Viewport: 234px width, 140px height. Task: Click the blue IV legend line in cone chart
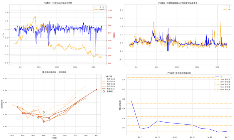(x=217, y=77)
